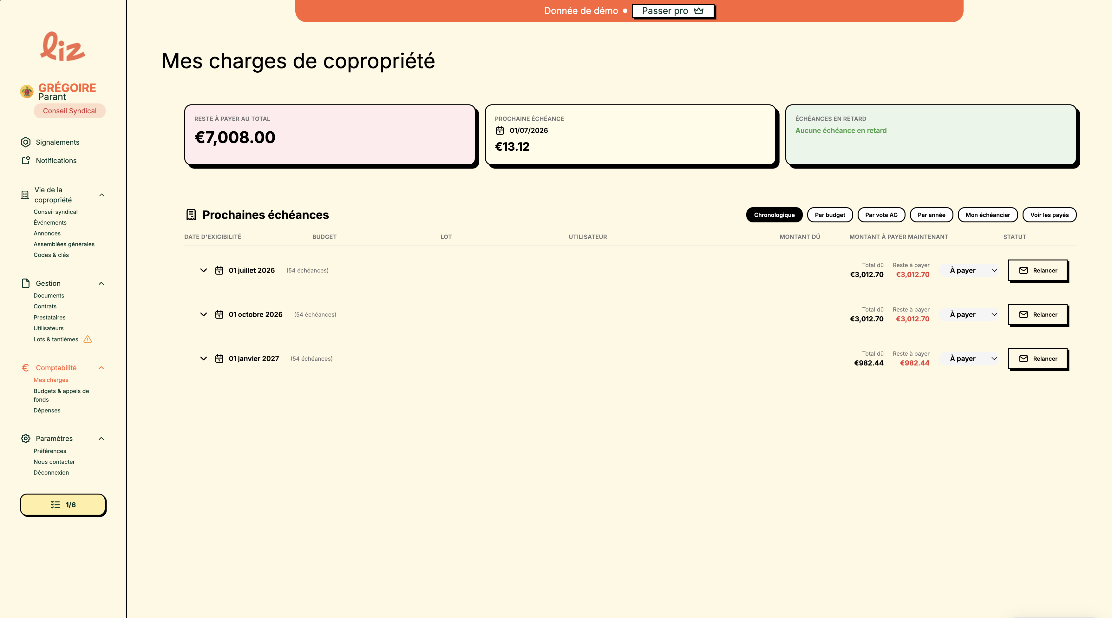Switch to Par année view

pos(931,215)
